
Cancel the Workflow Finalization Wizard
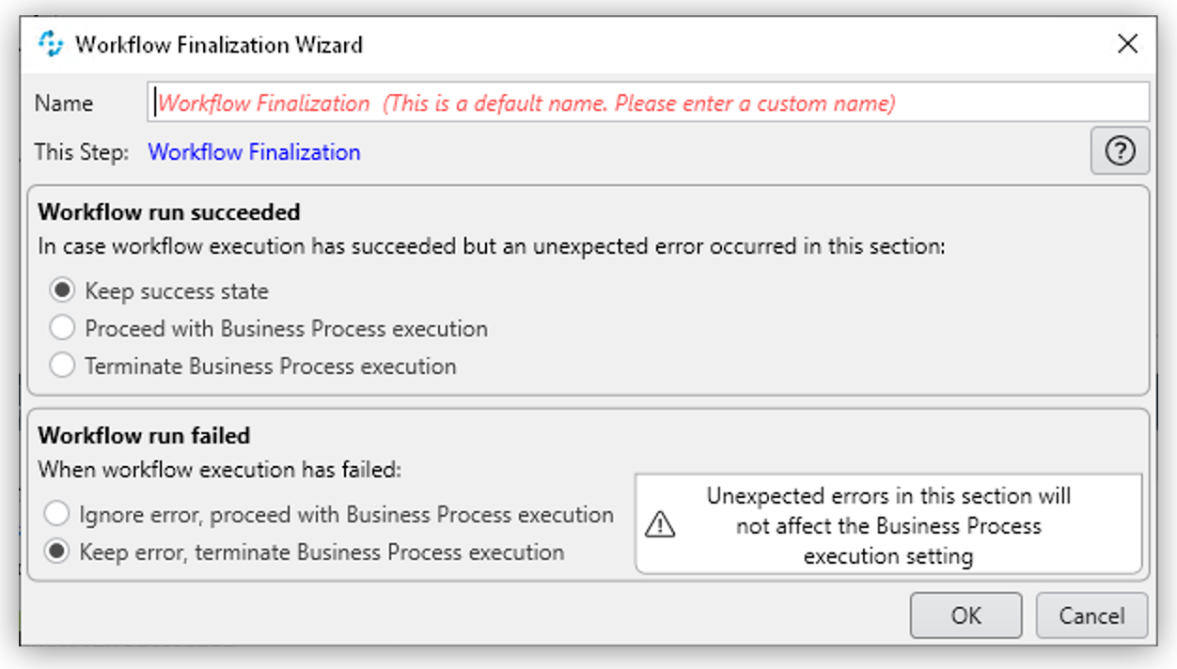1091,615
